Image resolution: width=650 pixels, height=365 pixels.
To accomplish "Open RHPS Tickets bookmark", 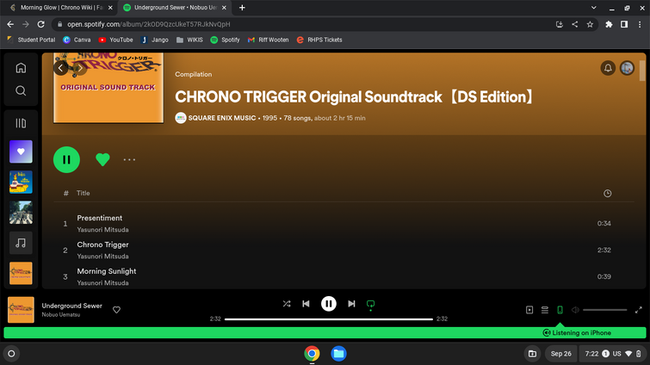I will pyautogui.click(x=319, y=40).
